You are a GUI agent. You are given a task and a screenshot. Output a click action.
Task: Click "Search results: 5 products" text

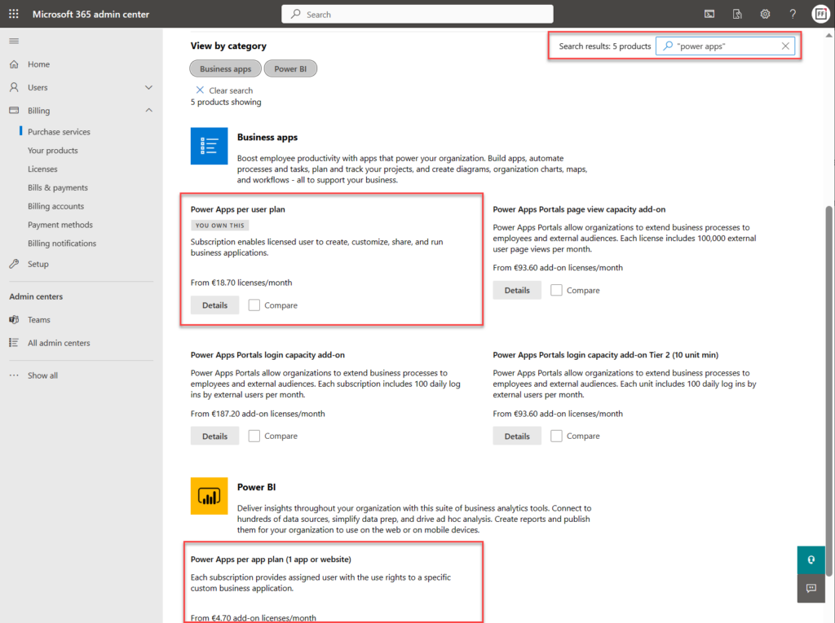604,46
